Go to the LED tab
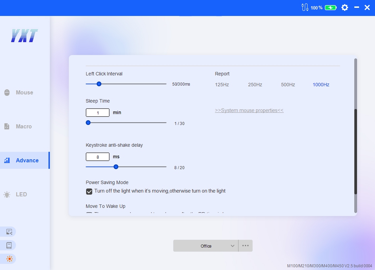This screenshot has width=375, height=270. point(21,194)
